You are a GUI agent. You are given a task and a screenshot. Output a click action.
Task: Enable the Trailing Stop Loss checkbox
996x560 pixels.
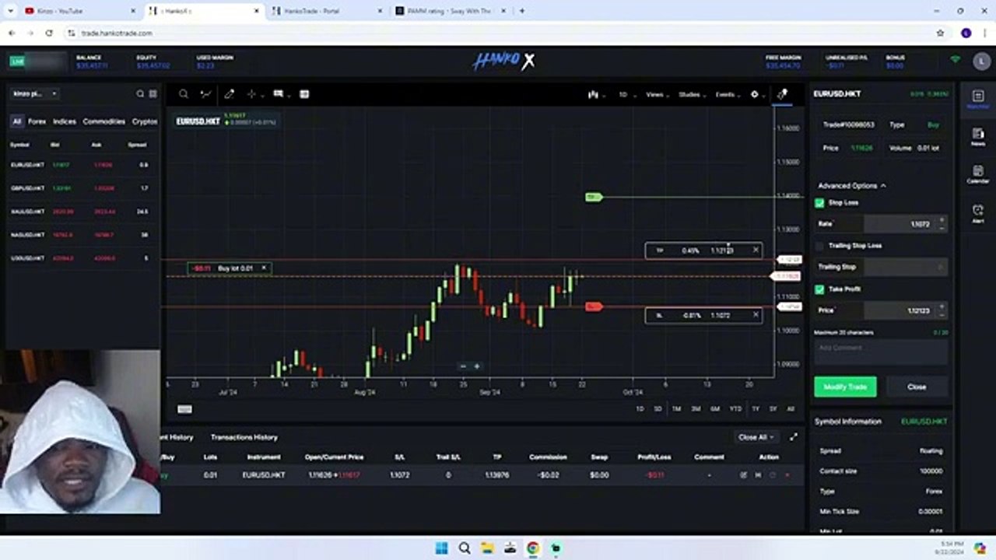(x=819, y=246)
